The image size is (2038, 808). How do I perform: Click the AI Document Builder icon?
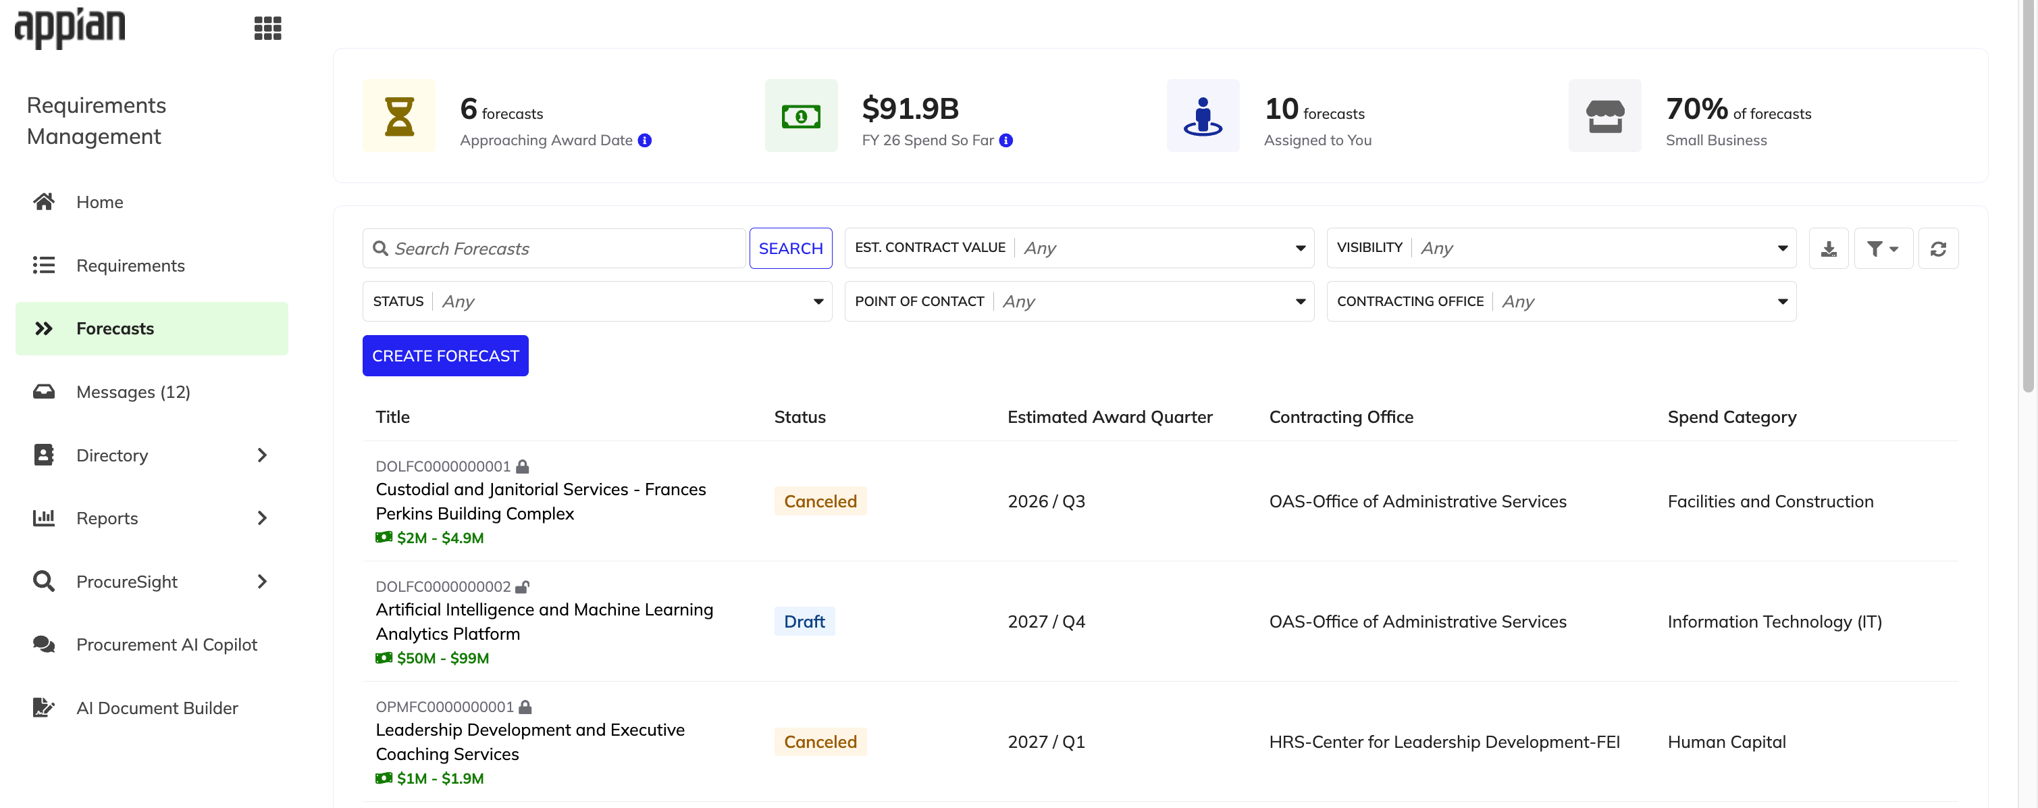pyautogui.click(x=43, y=707)
